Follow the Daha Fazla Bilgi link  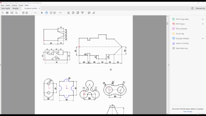pyautogui.click(x=188, y=111)
